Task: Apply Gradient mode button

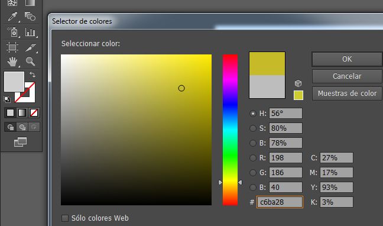Action: pyautogui.click(x=22, y=113)
